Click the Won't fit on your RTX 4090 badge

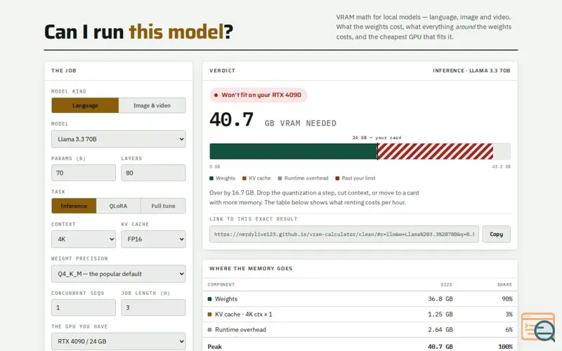pos(258,95)
